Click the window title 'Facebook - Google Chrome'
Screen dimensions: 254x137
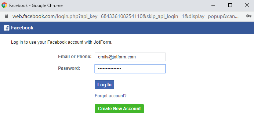coord(36,6)
